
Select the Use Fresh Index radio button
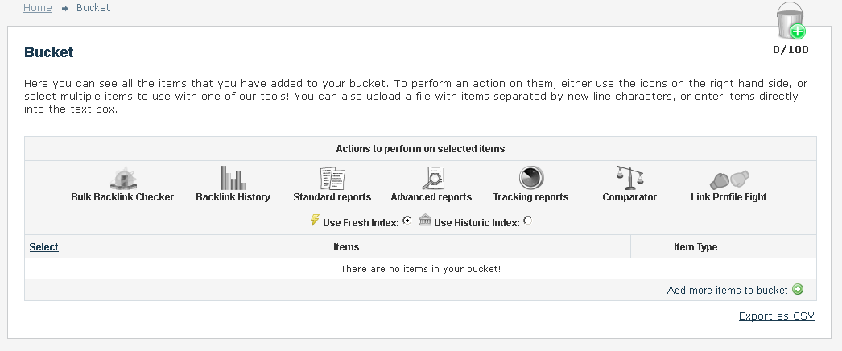click(x=407, y=220)
